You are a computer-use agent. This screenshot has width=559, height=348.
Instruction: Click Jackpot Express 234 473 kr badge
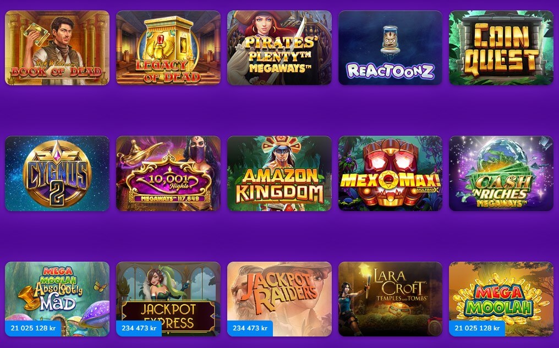tap(139, 328)
